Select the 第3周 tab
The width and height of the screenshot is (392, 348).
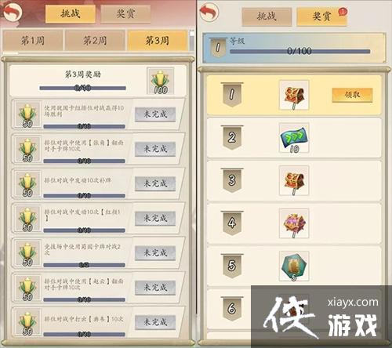pyautogui.click(x=157, y=41)
